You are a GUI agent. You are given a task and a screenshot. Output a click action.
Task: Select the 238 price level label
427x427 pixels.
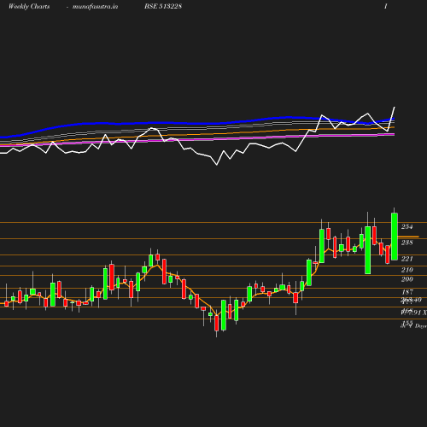[x=407, y=243]
